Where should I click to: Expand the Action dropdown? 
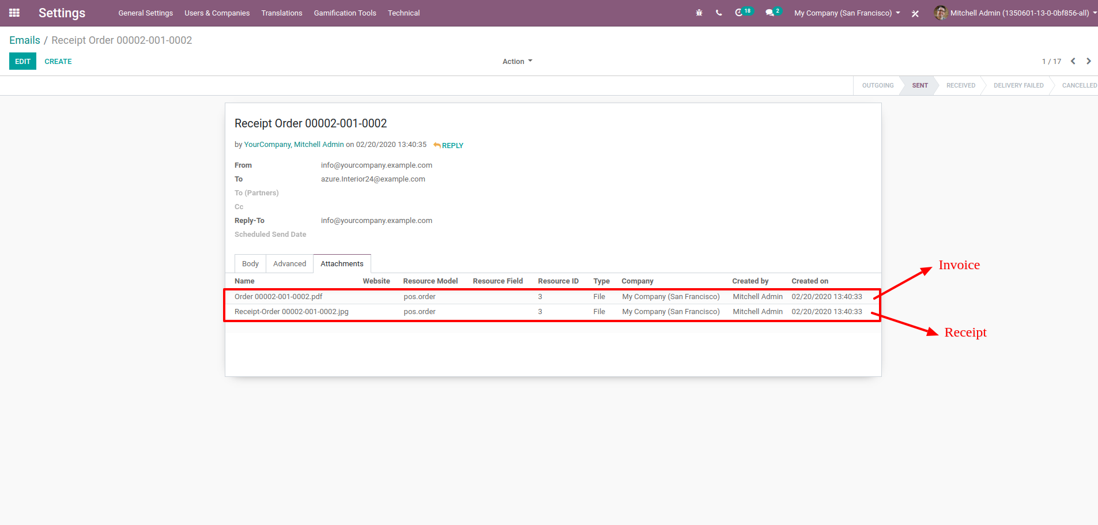[x=517, y=62]
